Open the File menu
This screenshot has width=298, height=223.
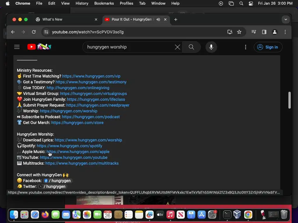[x=39, y=3]
